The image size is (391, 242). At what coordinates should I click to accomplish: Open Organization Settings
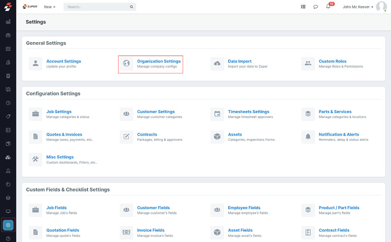point(158,61)
